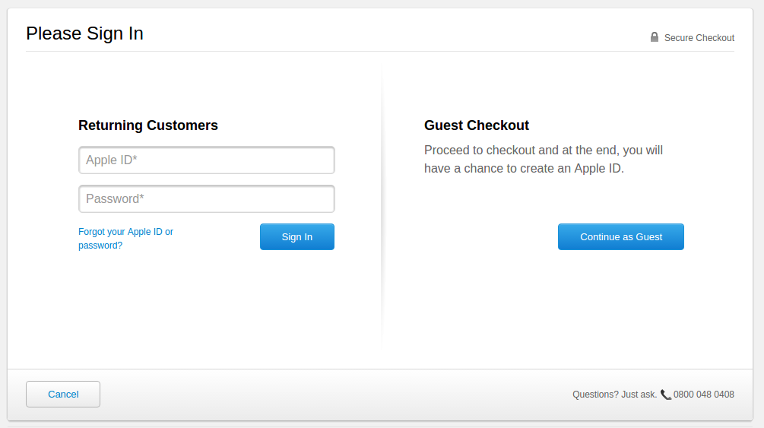Click the Questions? Just ask. text

coord(615,395)
